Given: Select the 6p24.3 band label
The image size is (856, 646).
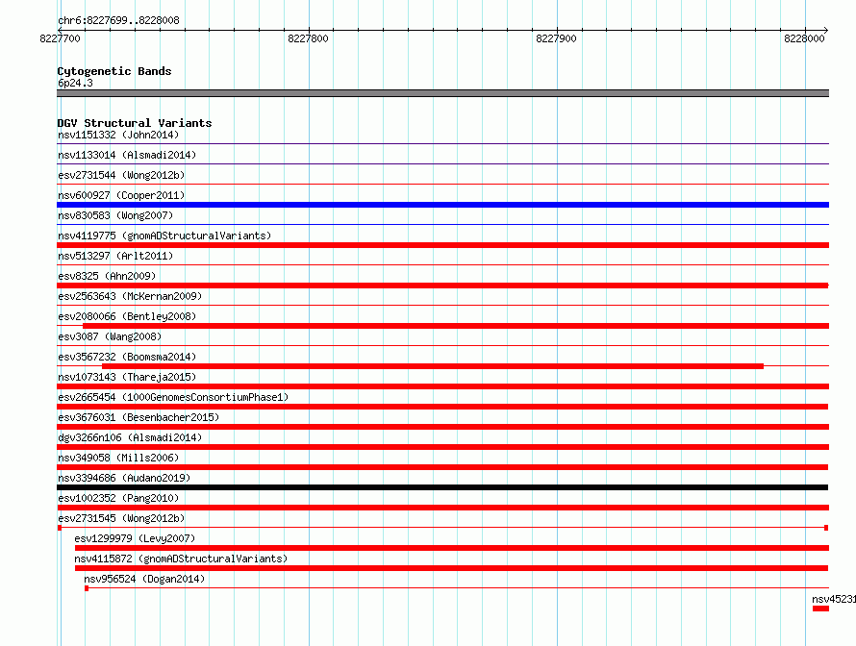Looking at the screenshot, I should tap(75, 83).
